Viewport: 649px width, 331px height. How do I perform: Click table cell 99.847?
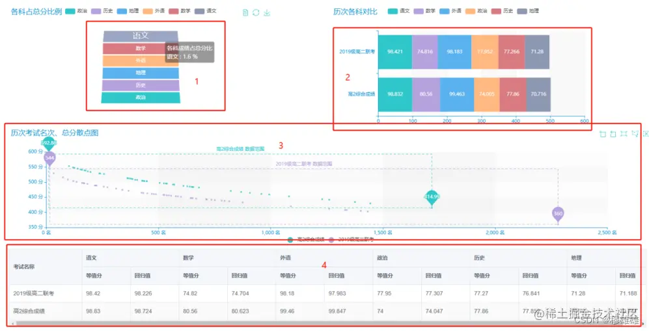tap(337, 311)
